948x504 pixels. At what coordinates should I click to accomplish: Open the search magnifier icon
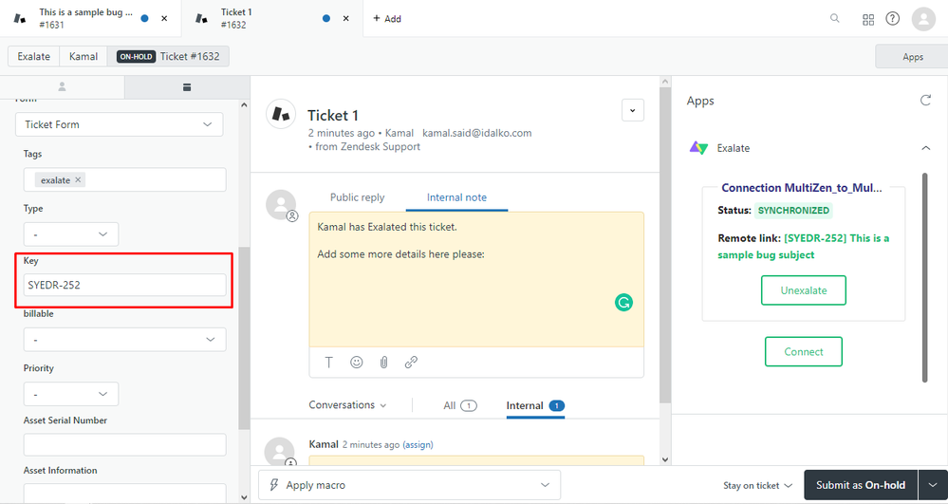coord(834,18)
